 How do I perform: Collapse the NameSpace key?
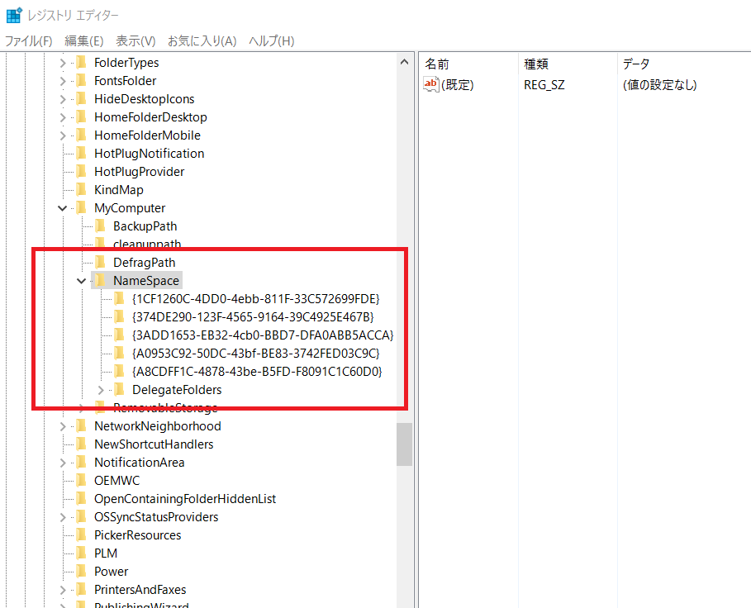(x=82, y=281)
